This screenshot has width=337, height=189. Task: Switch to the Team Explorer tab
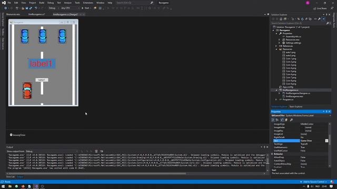point(296,107)
